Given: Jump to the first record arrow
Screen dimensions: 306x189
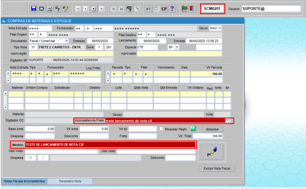Looking at the screenshot, I should (78, 9).
